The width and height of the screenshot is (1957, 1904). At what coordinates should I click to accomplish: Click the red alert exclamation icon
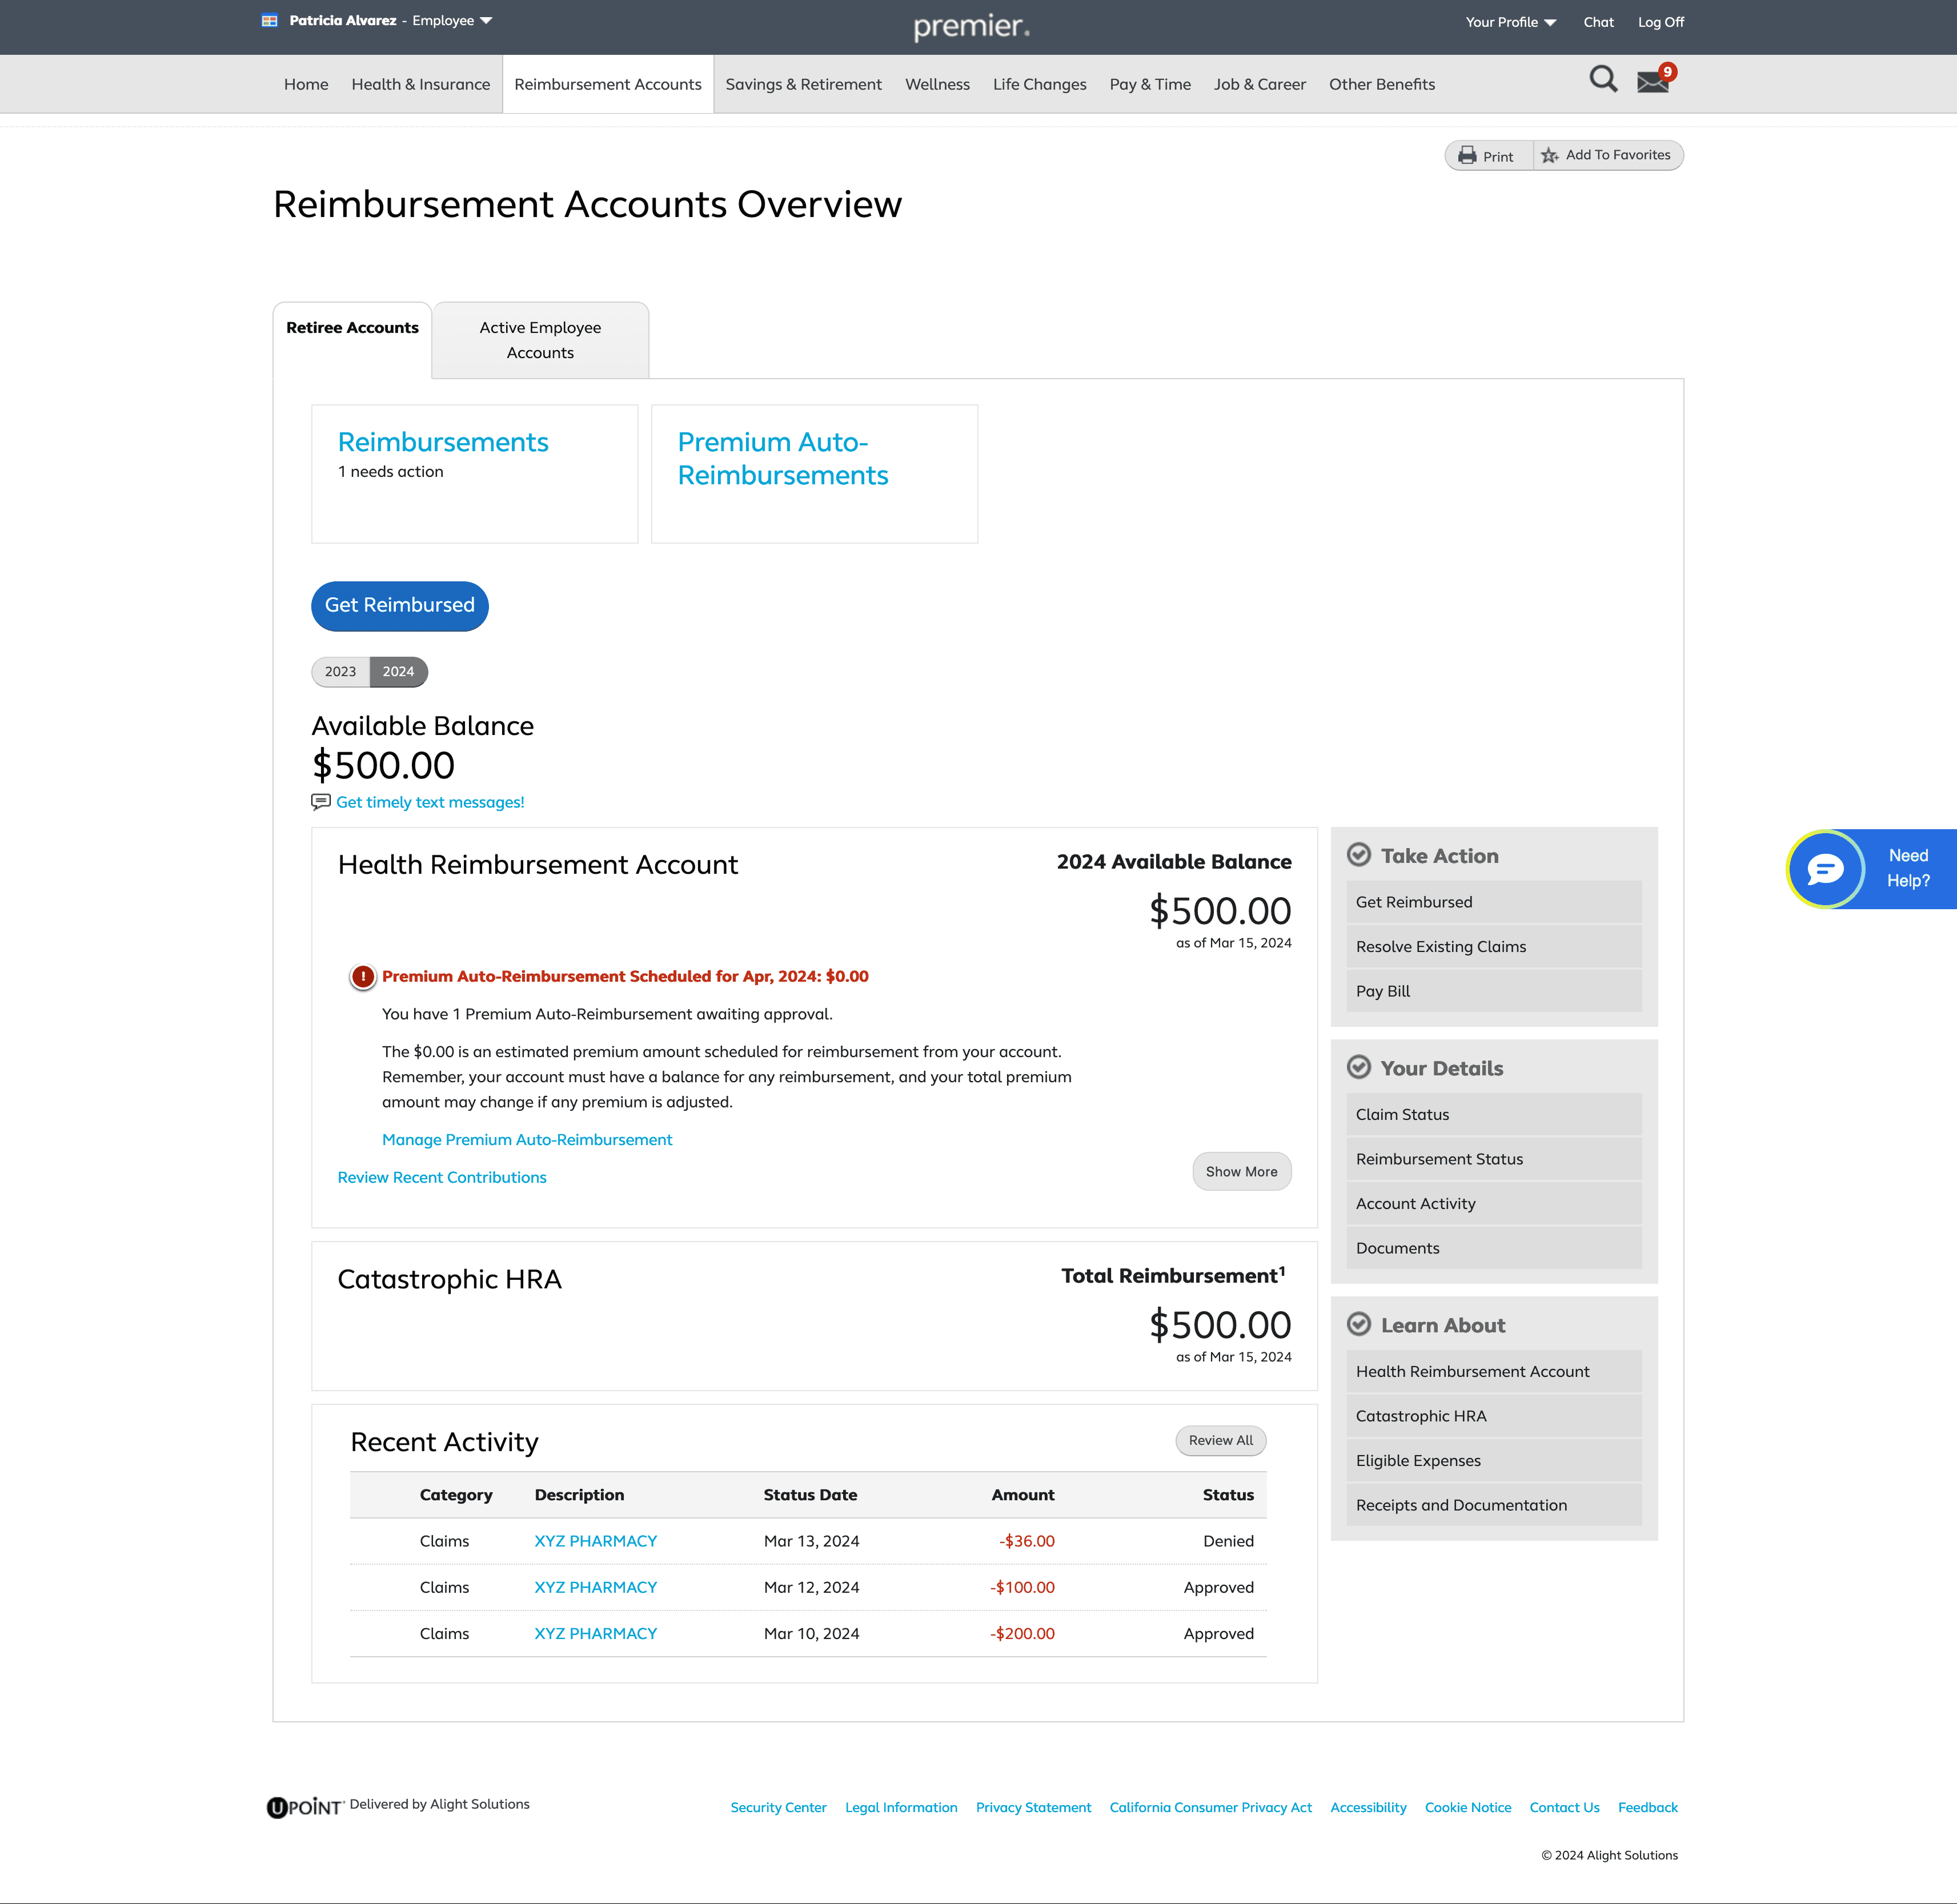pos(363,977)
